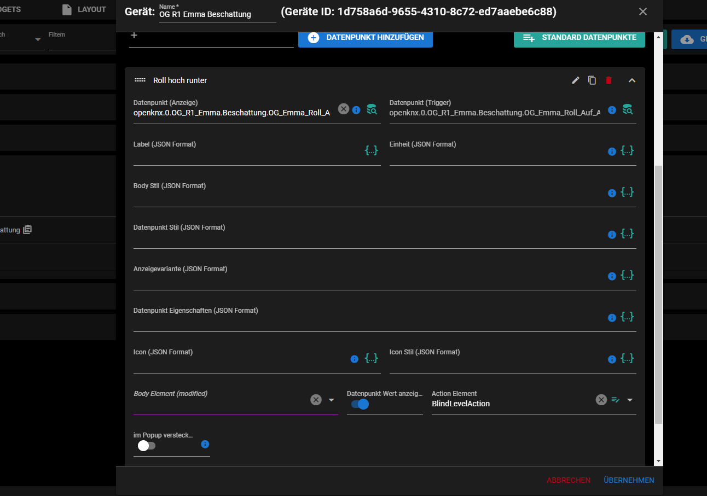Screen dimensions: 707x496
Task: Show info for Einheit (JSON Format)
Action: coord(612,151)
